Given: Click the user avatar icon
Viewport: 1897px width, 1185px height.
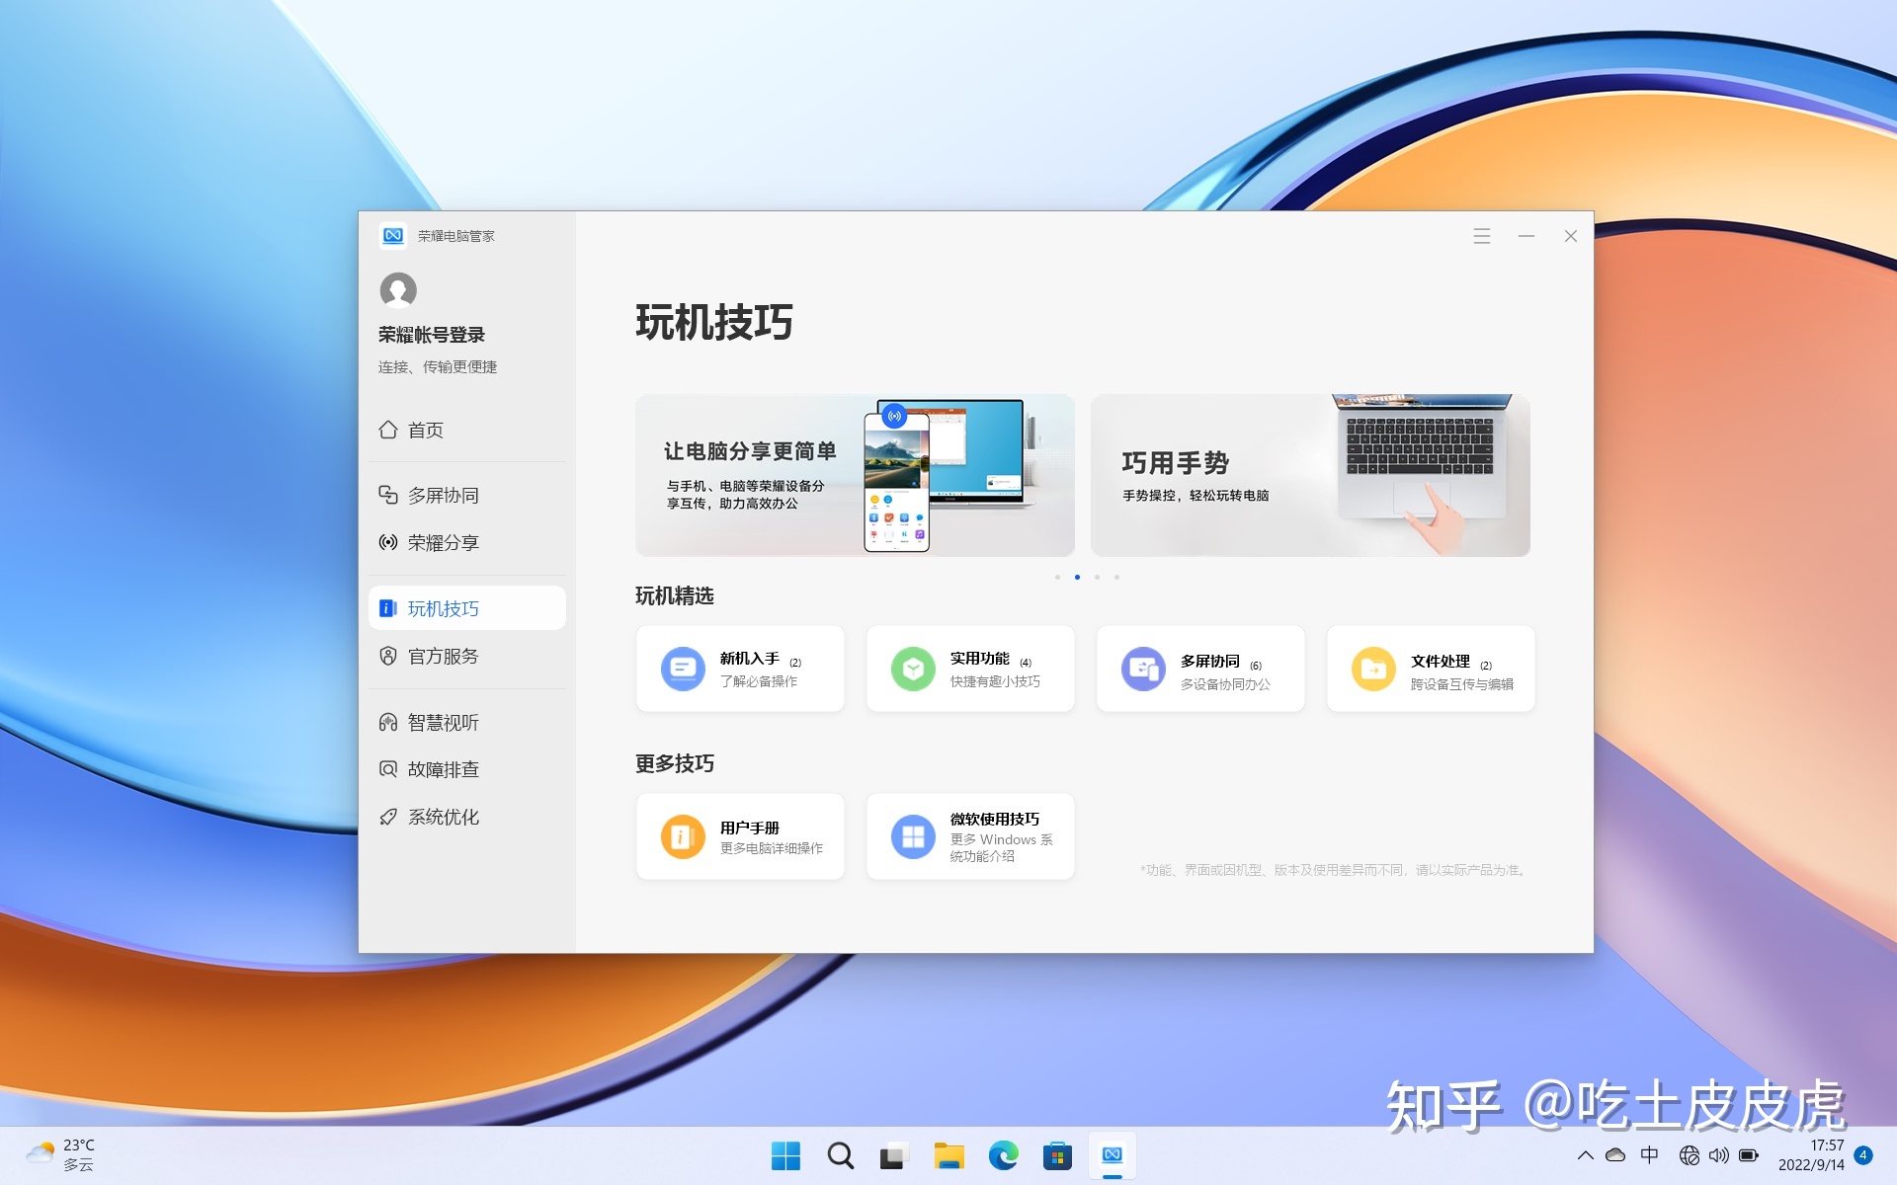Looking at the screenshot, I should tap(398, 290).
